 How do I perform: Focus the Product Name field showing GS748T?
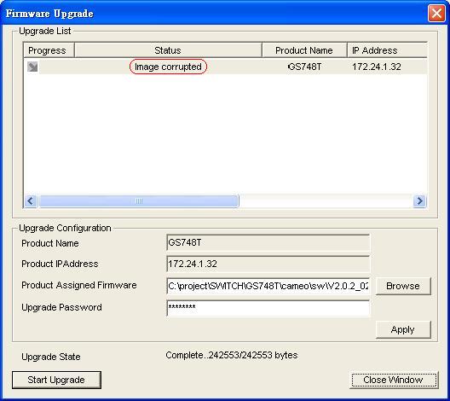(268, 243)
